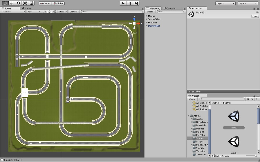Click Search by Label tag icon
260x162 pixels.
pos(252,99)
